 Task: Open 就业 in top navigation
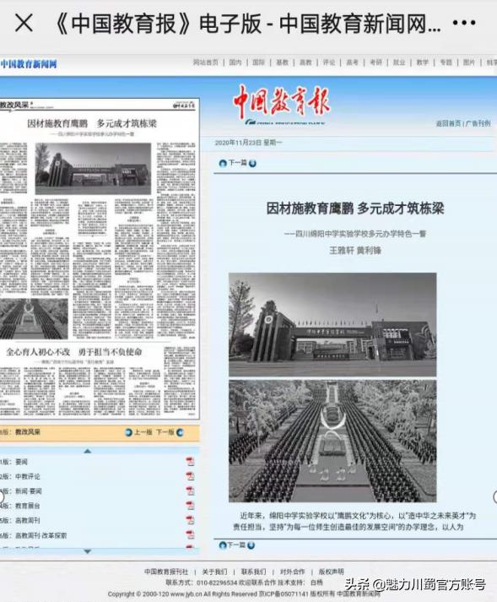pyautogui.click(x=399, y=62)
